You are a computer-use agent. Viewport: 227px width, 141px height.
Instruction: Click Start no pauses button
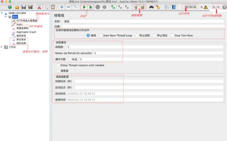[x=91, y=7]
